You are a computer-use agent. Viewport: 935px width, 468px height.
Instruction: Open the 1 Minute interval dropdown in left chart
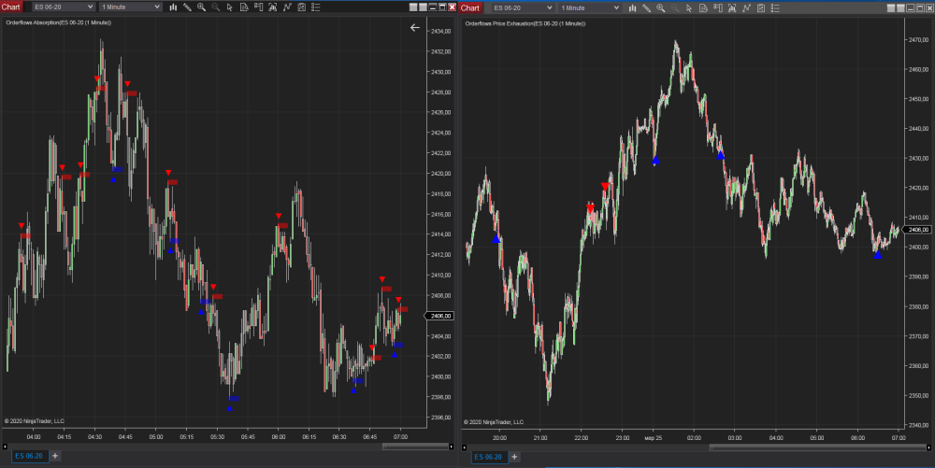click(x=131, y=7)
